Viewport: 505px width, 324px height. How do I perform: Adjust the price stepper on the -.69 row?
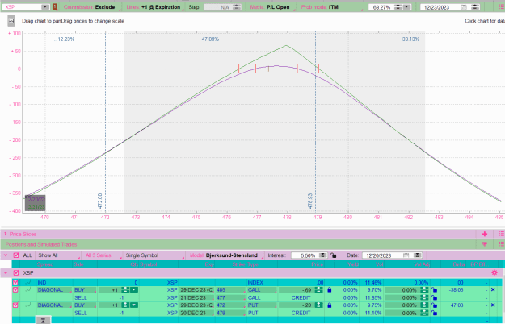318,289
